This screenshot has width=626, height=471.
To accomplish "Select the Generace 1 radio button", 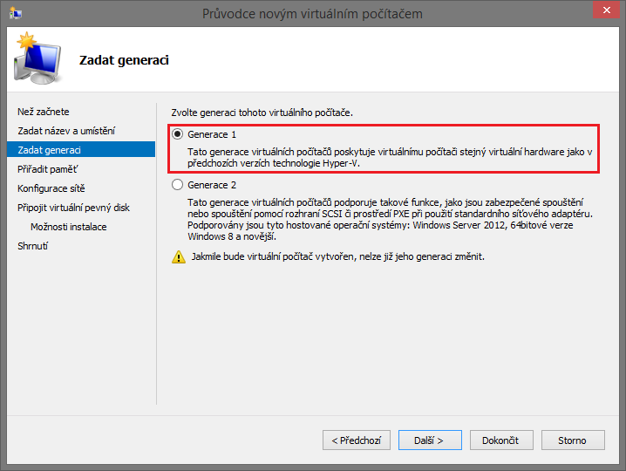I will tap(178, 134).
